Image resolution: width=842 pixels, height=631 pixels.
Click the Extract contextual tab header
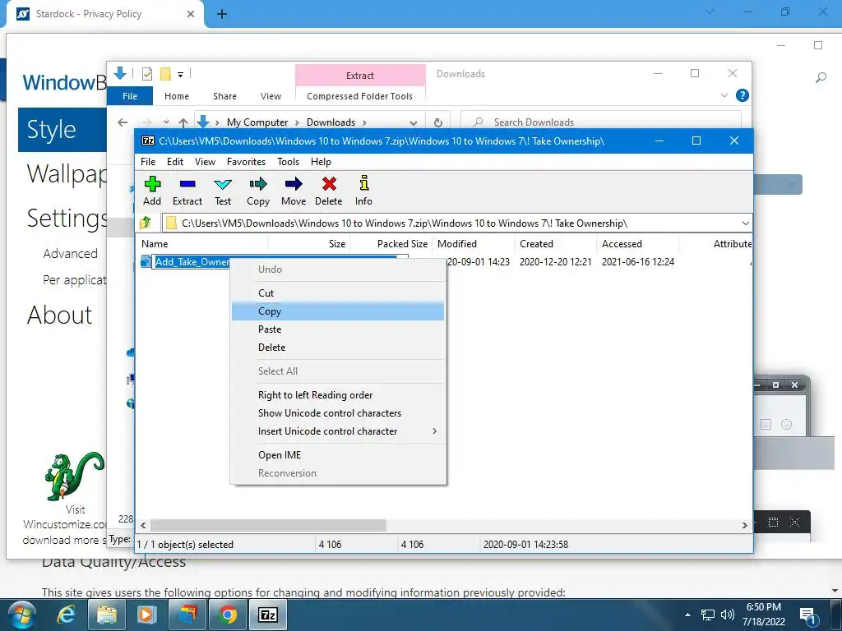tap(360, 76)
